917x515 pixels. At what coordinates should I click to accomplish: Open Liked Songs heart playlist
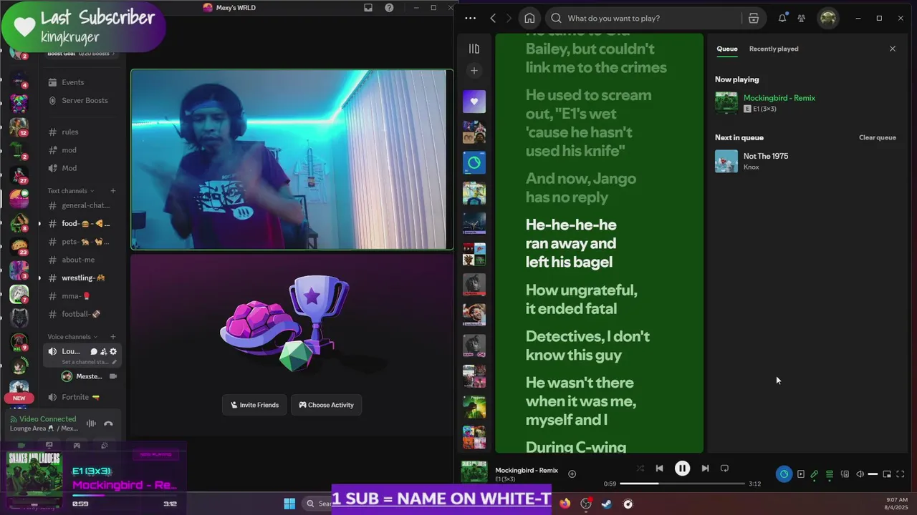pyautogui.click(x=474, y=102)
